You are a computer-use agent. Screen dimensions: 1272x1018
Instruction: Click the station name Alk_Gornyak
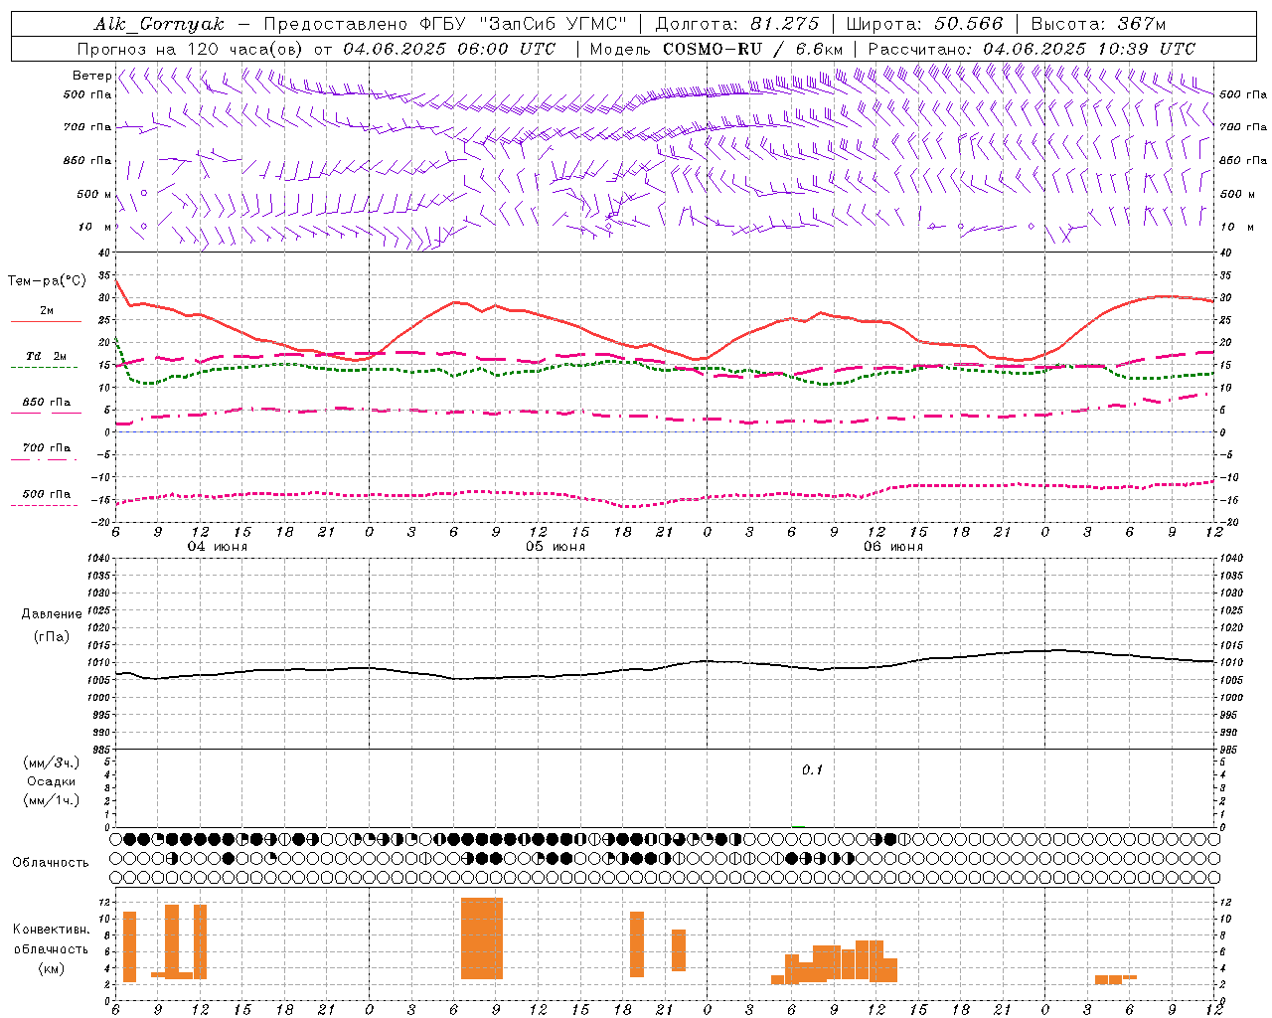pyautogui.click(x=159, y=24)
